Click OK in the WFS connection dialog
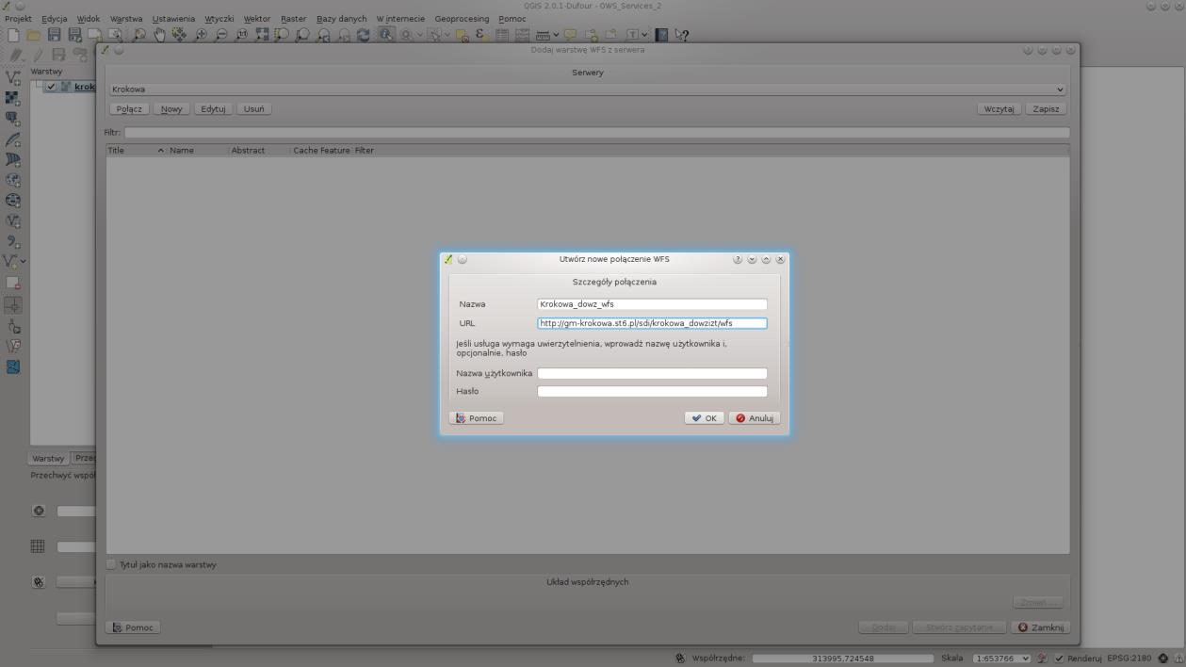This screenshot has width=1186, height=667. [704, 418]
